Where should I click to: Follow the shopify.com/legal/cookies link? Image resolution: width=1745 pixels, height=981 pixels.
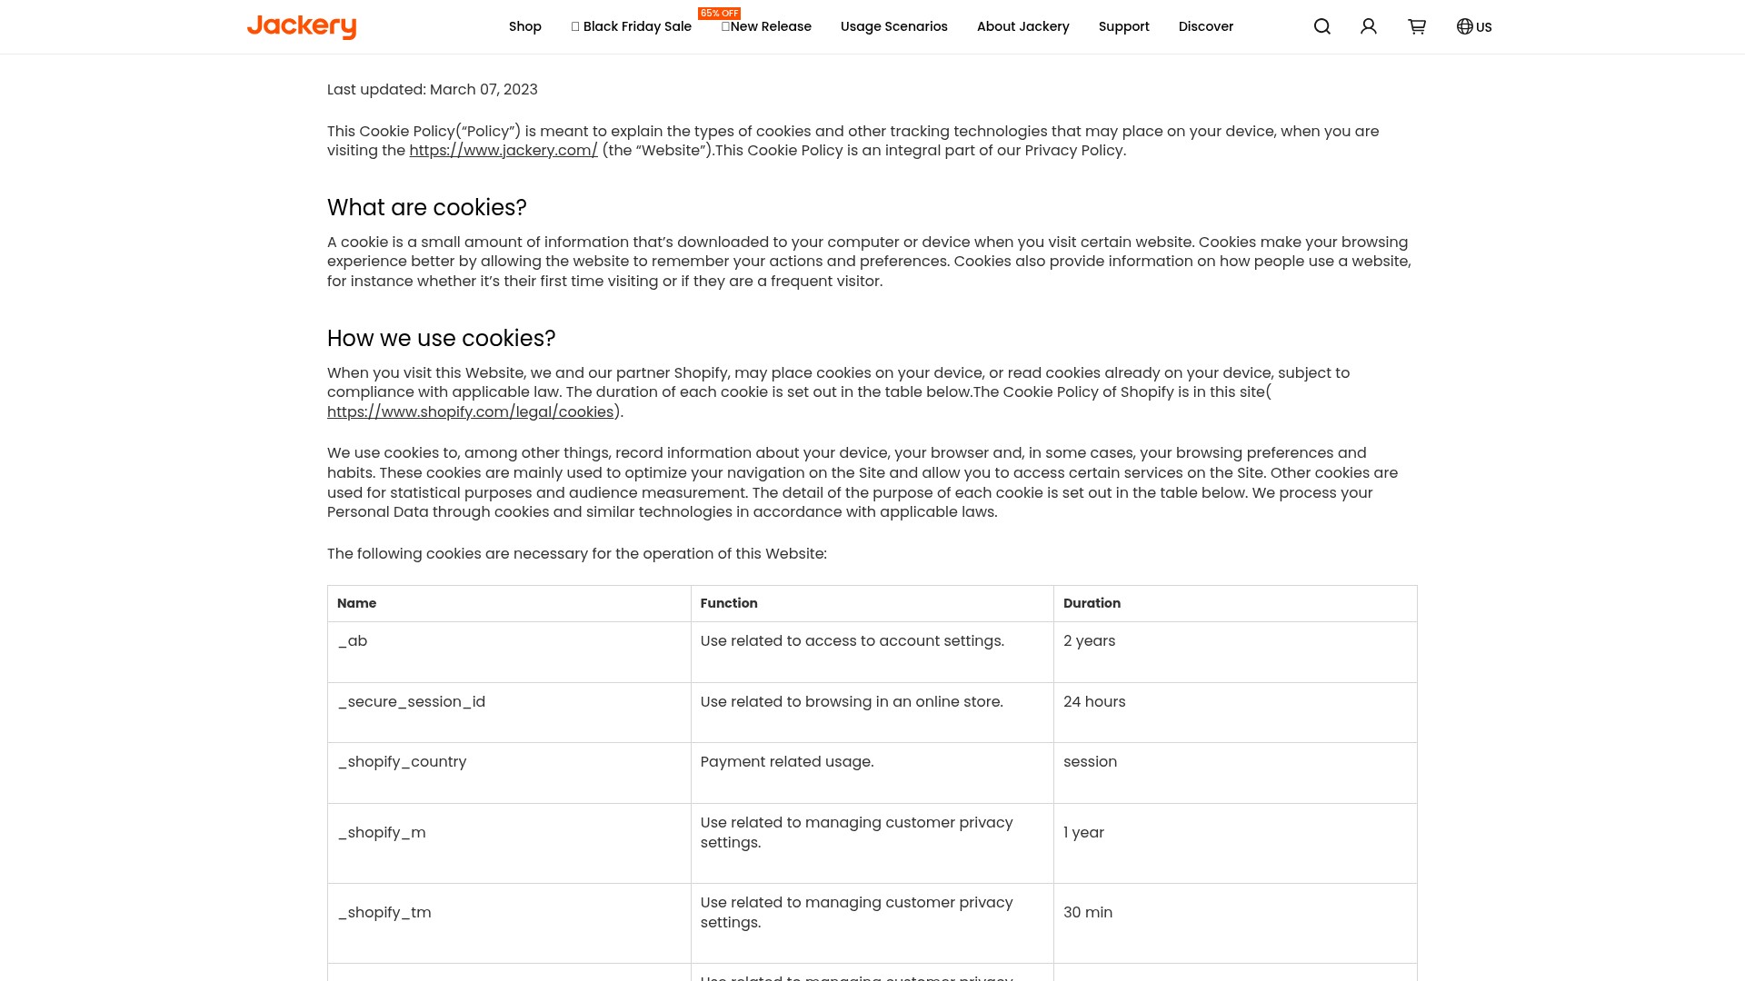471,412
